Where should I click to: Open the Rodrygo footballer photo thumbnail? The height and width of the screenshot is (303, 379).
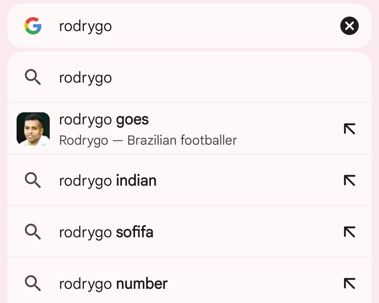33,129
